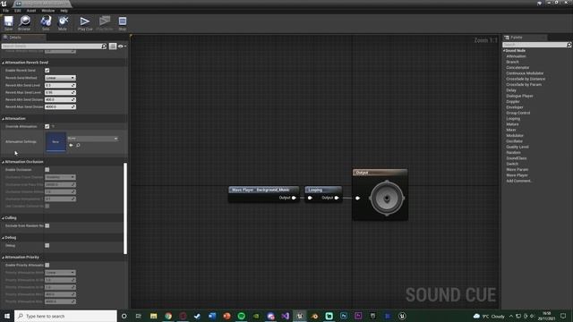Open Visual Studio from the taskbar
573x322 pixels.
coord(285,316)
